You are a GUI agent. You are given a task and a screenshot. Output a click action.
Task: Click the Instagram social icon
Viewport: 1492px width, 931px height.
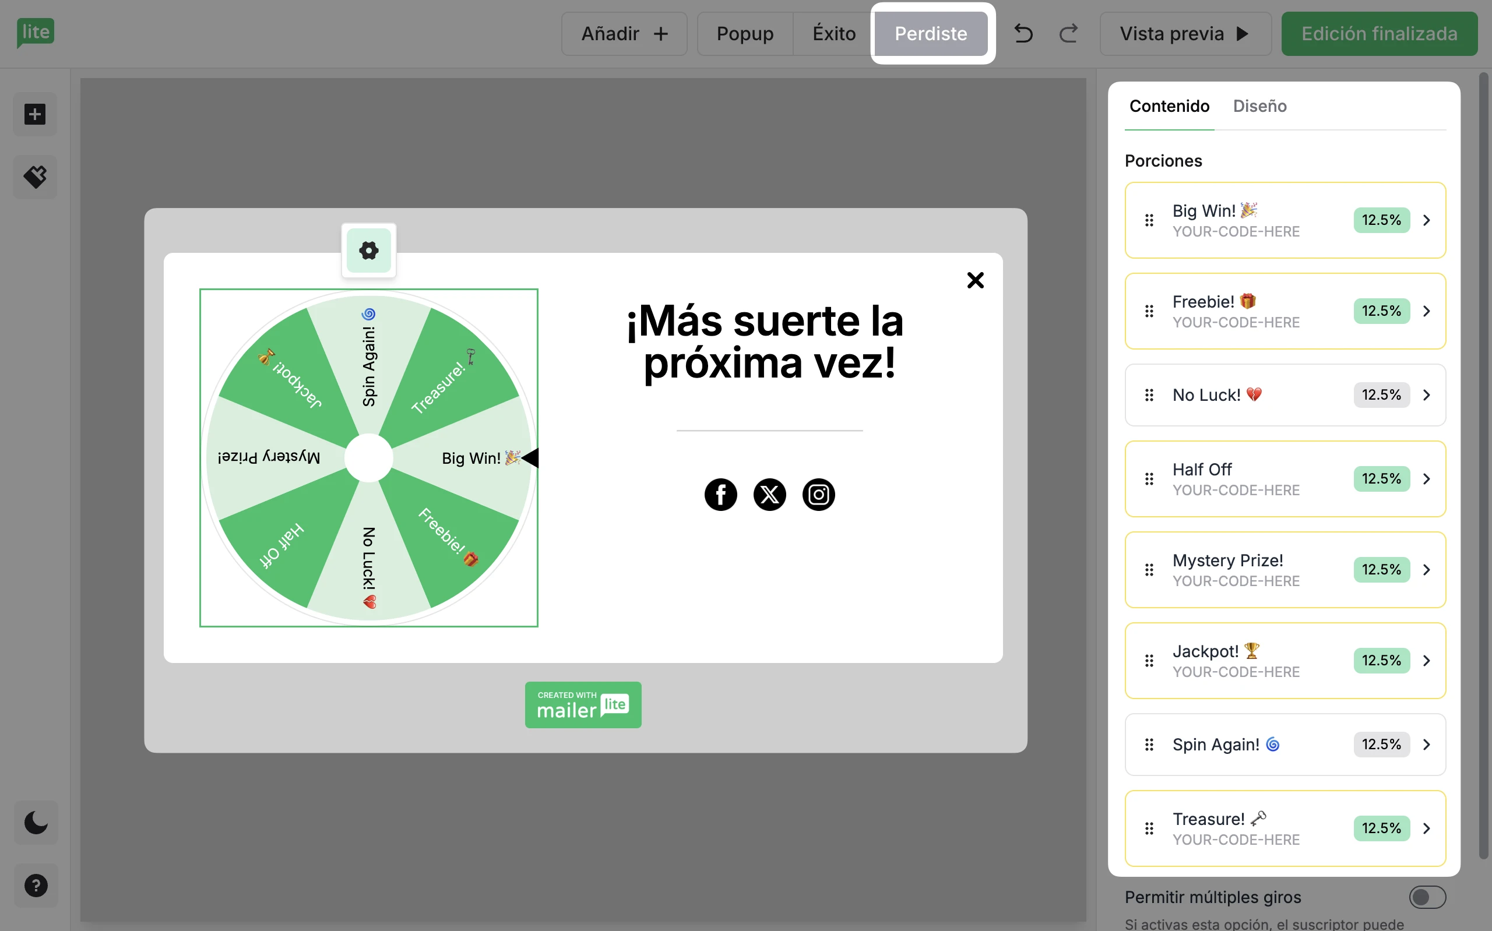tap(818, 495)
